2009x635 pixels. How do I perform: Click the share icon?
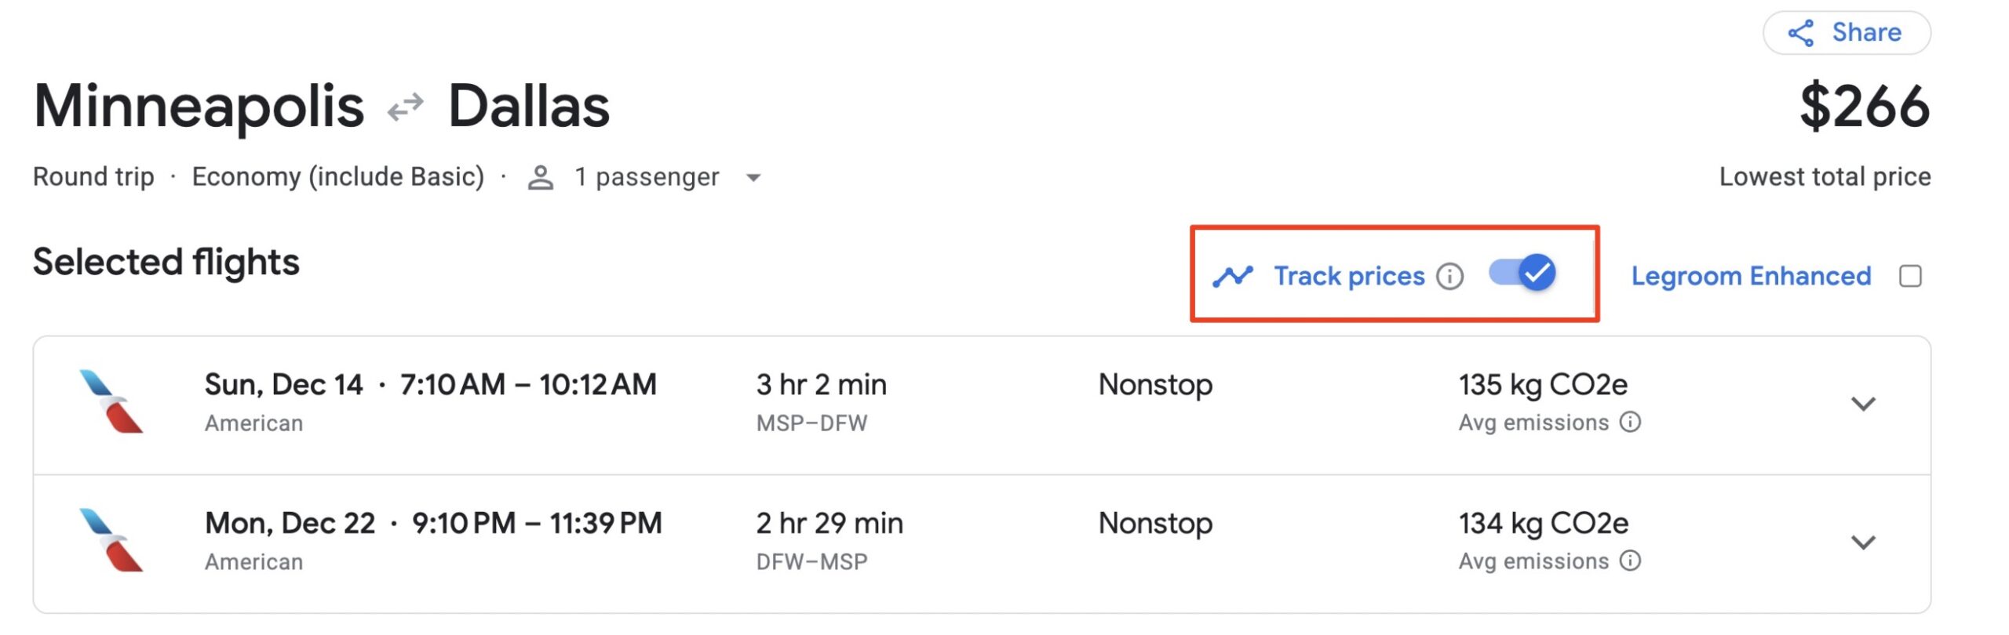click(x=1800, y=33)
